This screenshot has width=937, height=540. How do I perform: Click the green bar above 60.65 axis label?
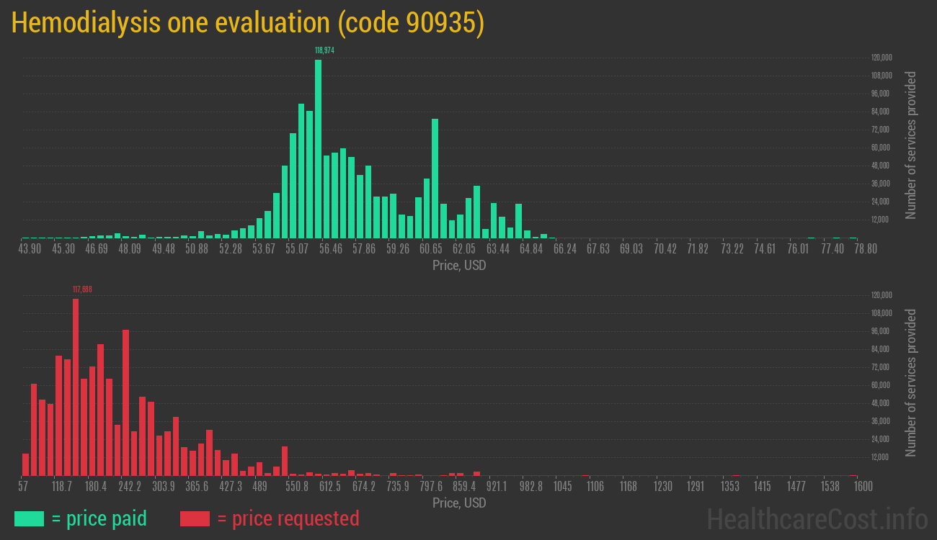(x=435, y=179)
